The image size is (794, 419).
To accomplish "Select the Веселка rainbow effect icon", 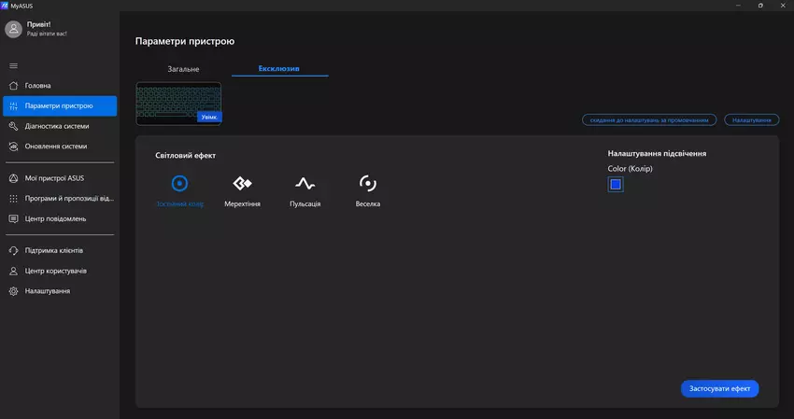I will click(x=368, y=184).
